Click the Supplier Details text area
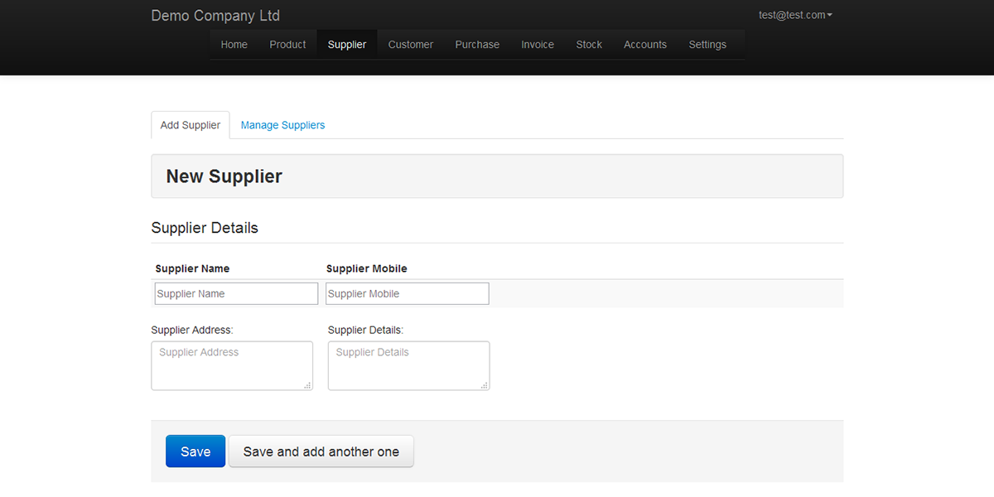This screenshot has height=497, width=994. tap(408, 365)
